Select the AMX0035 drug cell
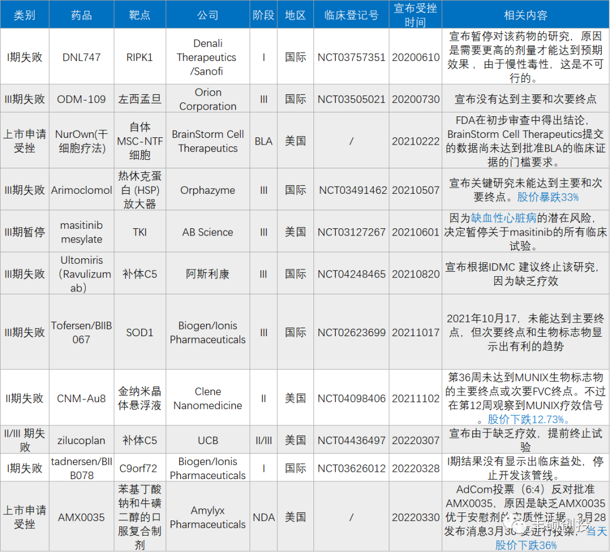610x552 pixels. click(82, 516)
